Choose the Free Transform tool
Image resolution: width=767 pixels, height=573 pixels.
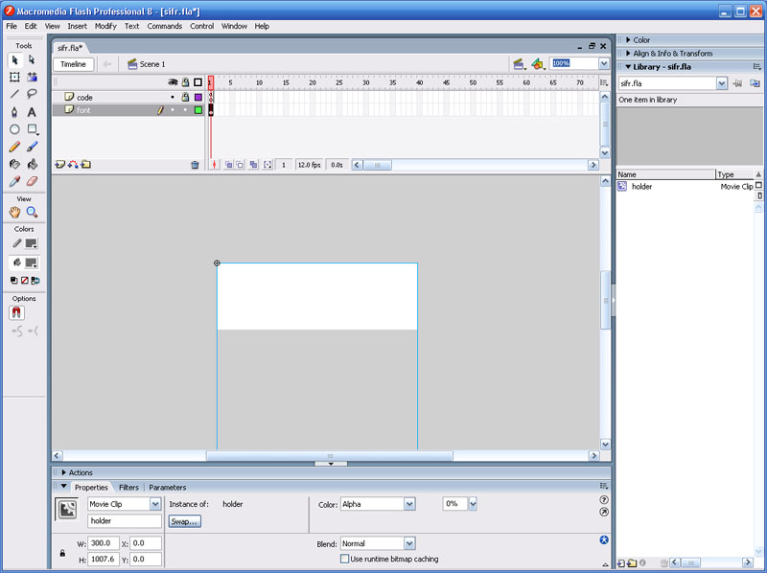point(14,78)
